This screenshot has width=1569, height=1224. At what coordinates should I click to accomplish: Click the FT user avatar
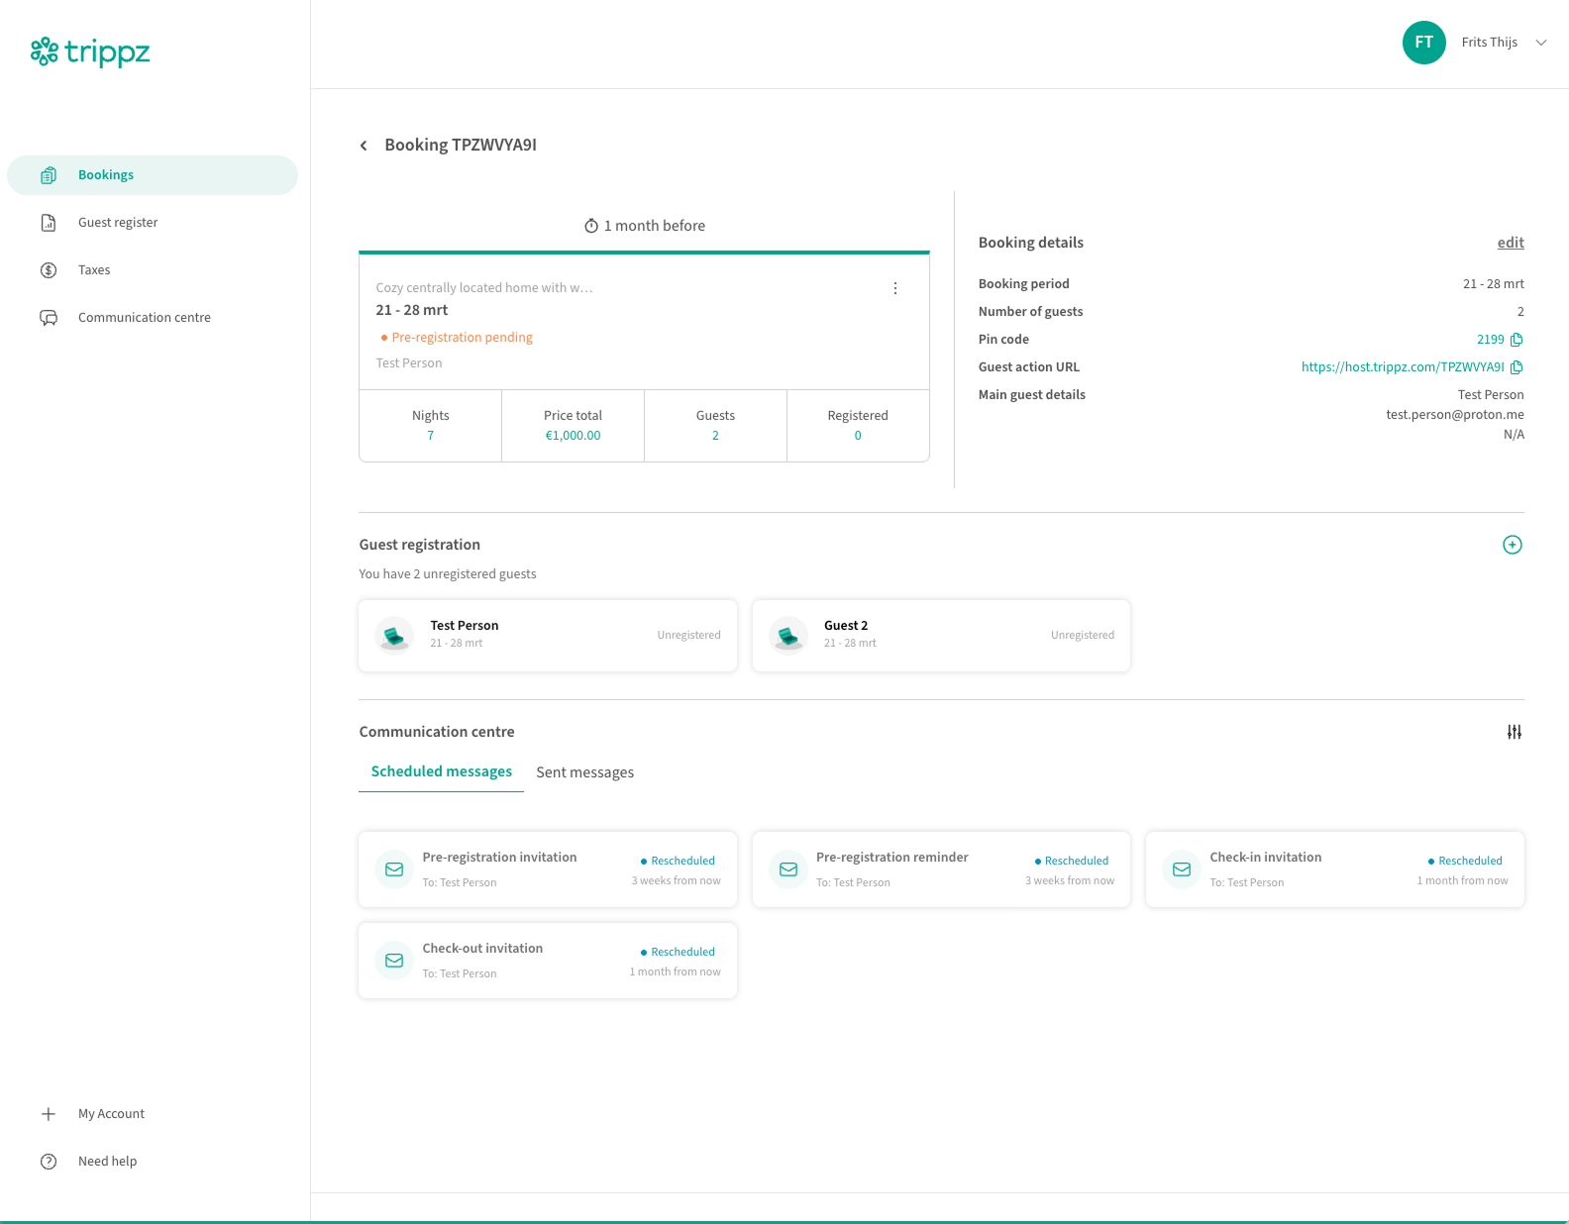point(1423,43)
